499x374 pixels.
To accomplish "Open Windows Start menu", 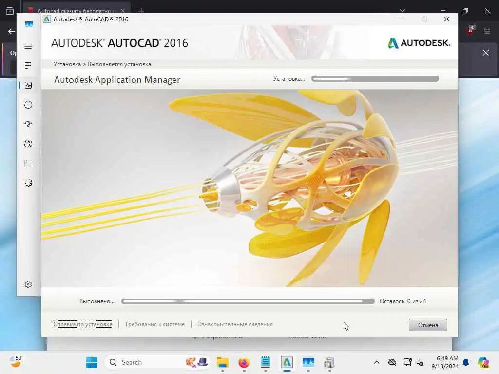I will (92, 362).
